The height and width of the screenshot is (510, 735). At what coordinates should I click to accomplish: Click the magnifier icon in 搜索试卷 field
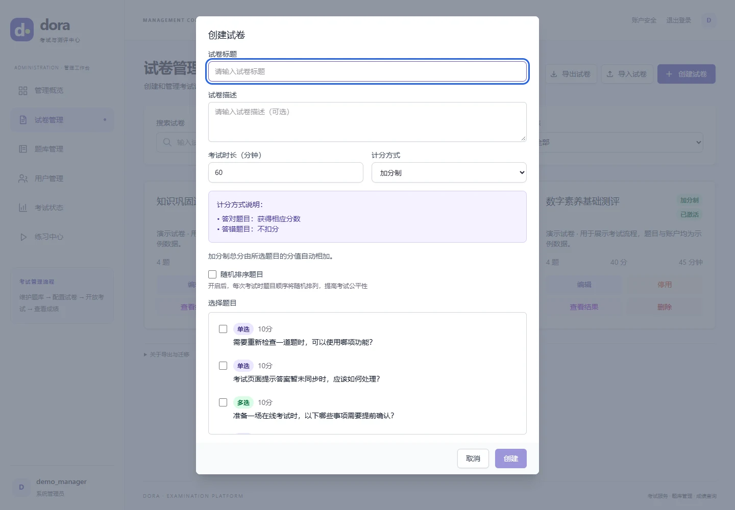pyautogui.click(x=167, y=142)
